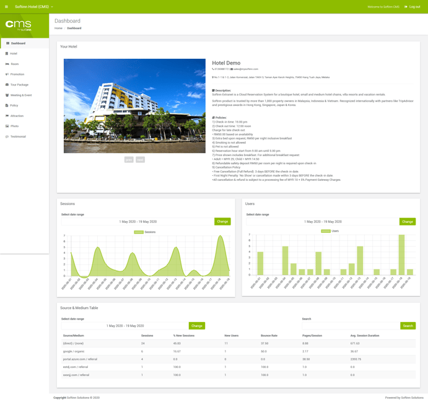
Task: Open Photo from the sidebar
Action: coord(14,126)
